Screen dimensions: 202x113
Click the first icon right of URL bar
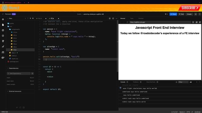pos(193,22)
